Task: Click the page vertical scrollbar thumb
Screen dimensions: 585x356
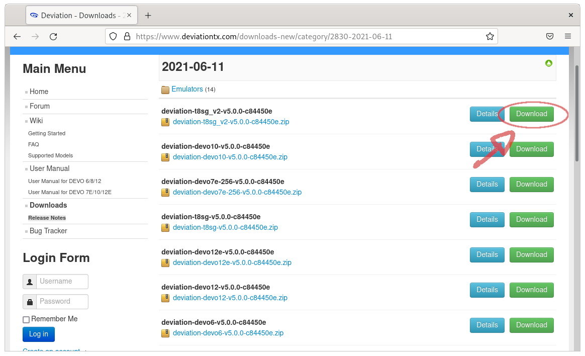Action: tap(577, 114)
